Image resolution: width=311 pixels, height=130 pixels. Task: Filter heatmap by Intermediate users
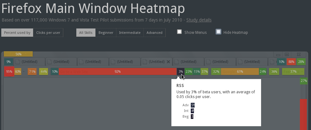click(x=130, y=33)
